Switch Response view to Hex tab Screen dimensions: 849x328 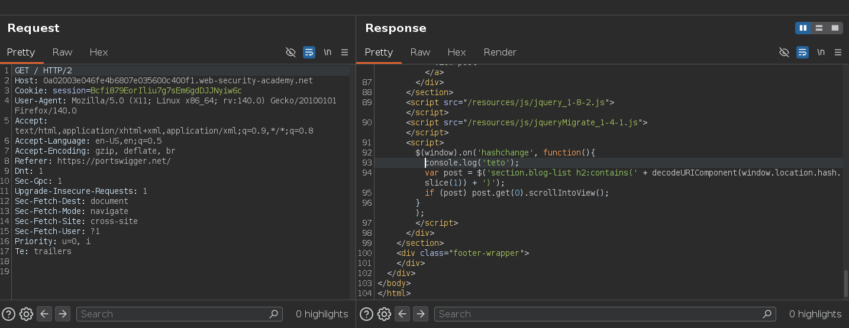[x=457, y=52]
